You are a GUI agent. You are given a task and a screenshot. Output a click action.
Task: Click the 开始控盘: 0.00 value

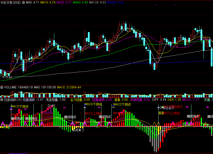[140, 100]
